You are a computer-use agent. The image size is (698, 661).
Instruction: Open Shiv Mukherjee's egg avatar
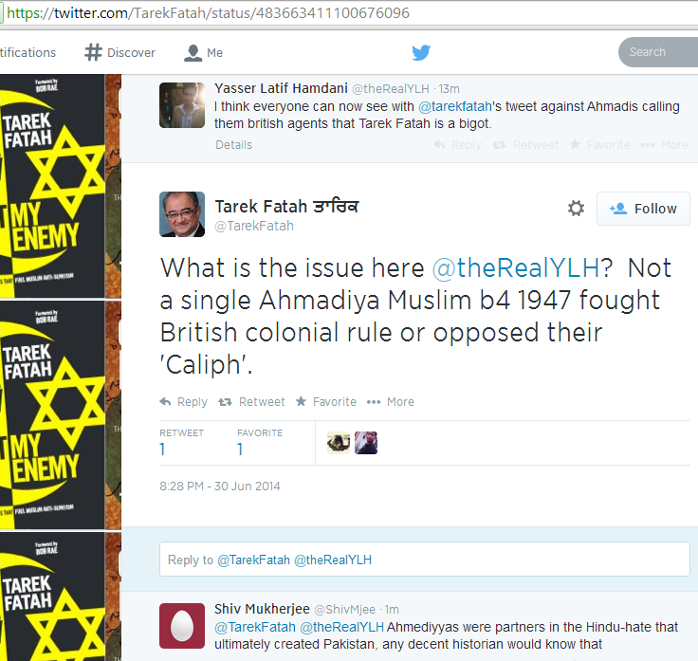coord(182,626)
